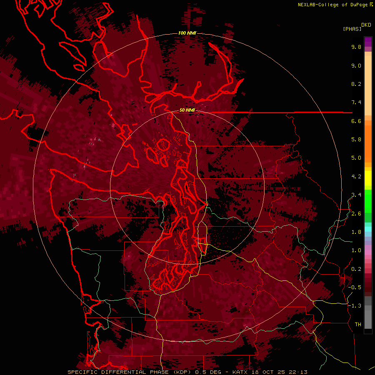This screenshot has width=375, height=375.
Task: Click the 7.4 legend value
Action: point(356,102)
